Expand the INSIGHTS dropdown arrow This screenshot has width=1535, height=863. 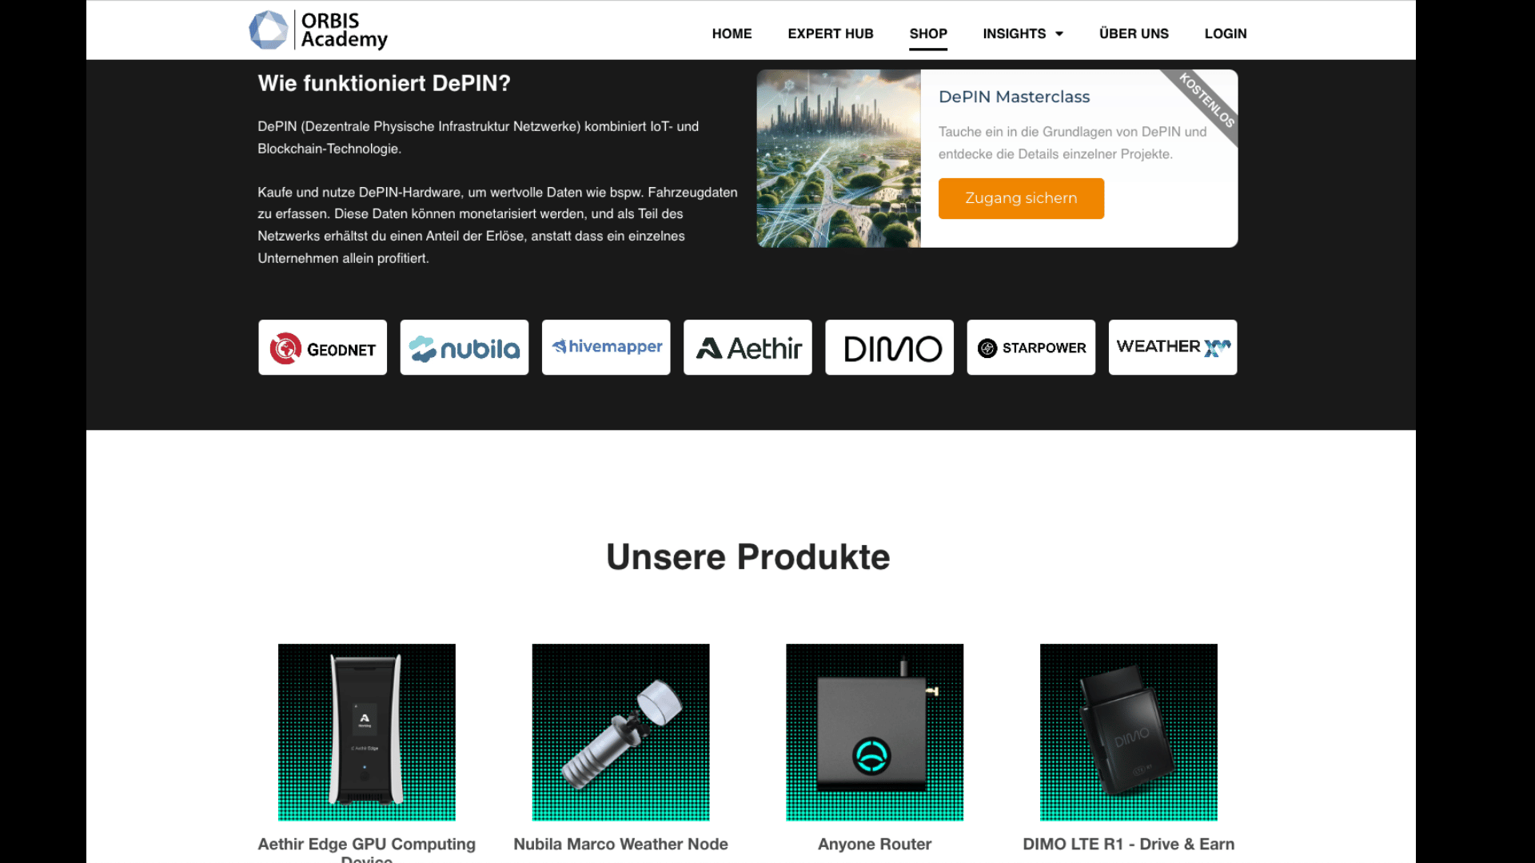tap(1059, 34)
